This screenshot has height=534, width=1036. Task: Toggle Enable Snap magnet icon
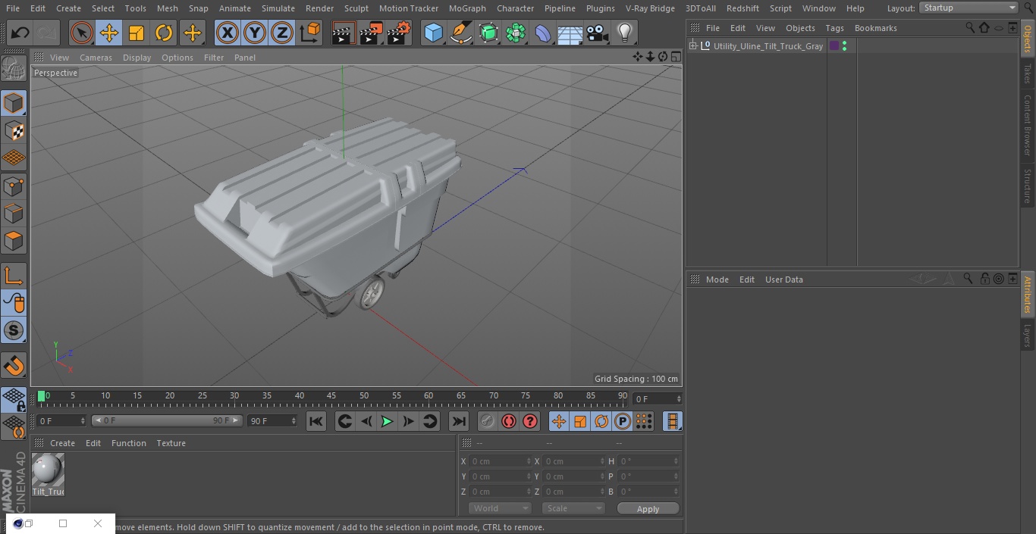[14, 366]
